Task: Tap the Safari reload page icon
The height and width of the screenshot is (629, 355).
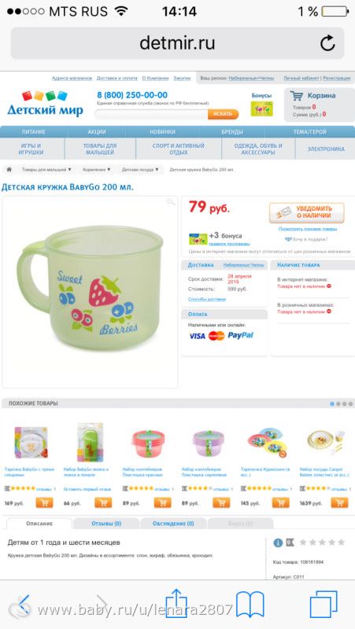Action: (327, 43)
